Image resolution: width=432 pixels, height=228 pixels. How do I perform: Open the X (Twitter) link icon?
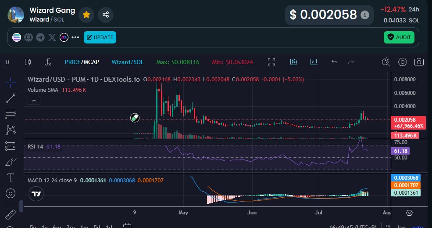[52, 37]
